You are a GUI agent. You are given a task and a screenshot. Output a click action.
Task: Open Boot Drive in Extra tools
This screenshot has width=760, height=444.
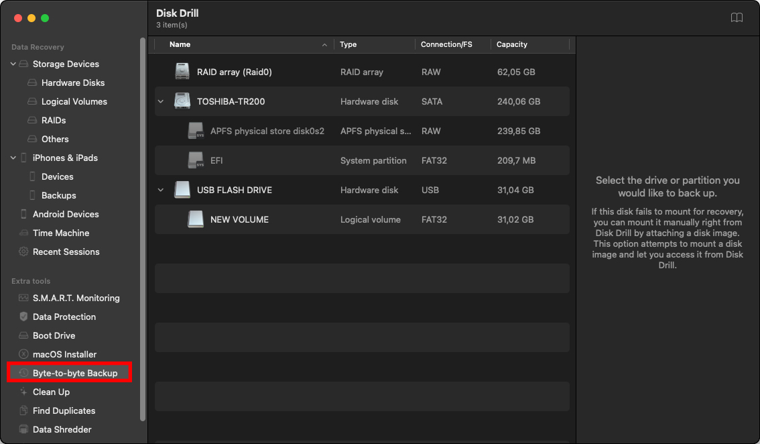pos(54,336)
